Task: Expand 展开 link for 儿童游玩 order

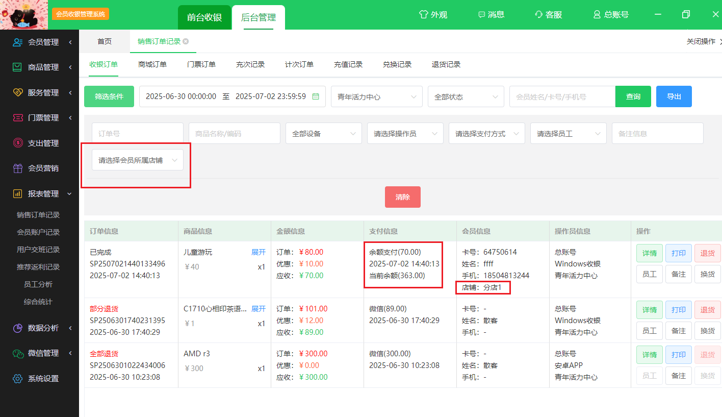Action: click(259, 252)
